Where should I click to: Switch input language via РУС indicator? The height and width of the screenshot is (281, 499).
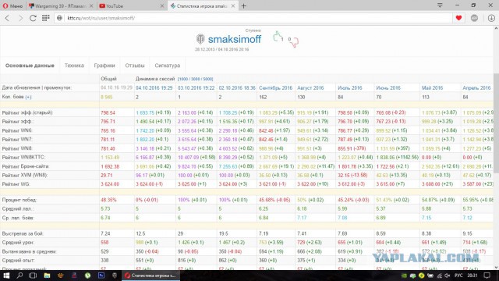458,276
